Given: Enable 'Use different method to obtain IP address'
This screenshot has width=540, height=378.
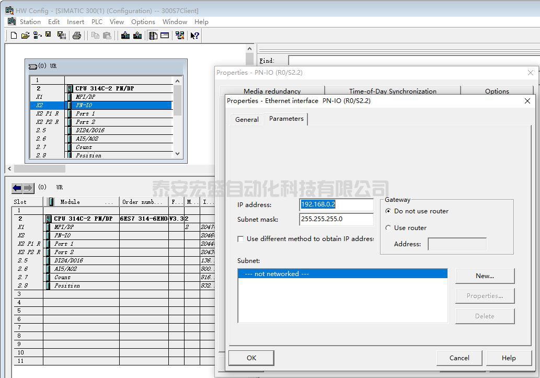Looking at the screenshot, I should point(240,239).
